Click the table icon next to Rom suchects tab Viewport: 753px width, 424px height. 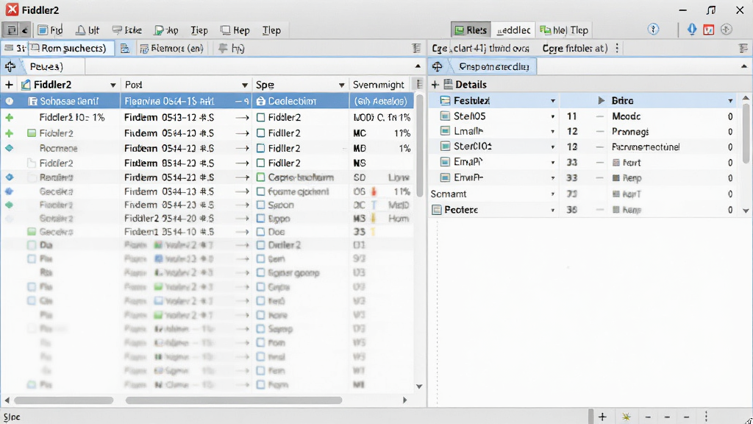125,48
